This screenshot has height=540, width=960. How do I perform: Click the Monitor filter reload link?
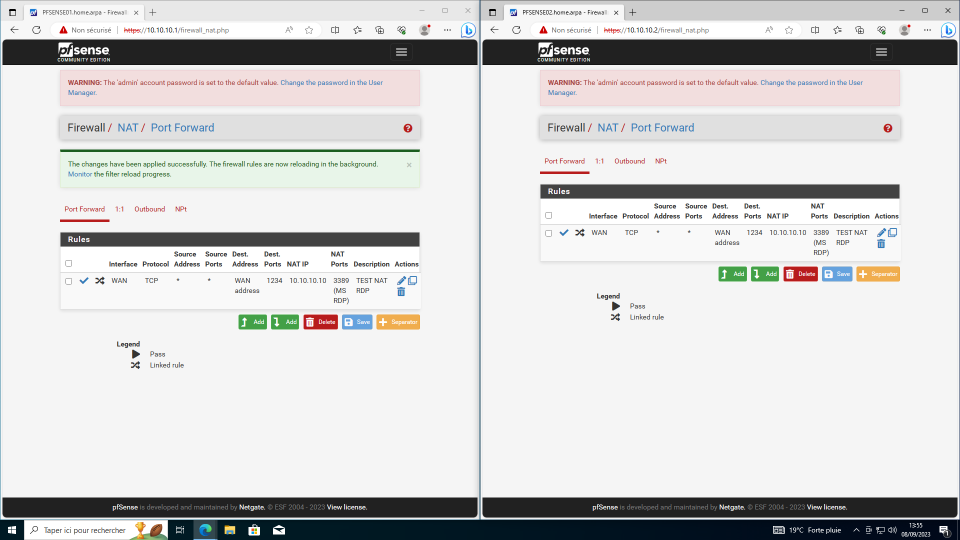click(80, 174)
